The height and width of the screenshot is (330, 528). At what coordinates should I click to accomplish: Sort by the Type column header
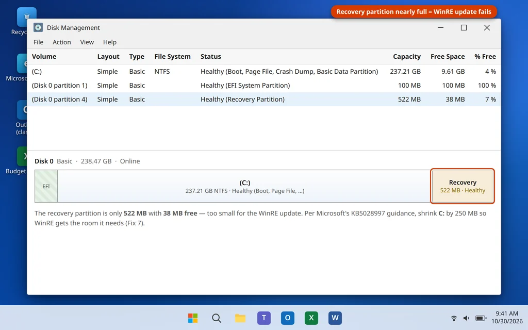137,57
